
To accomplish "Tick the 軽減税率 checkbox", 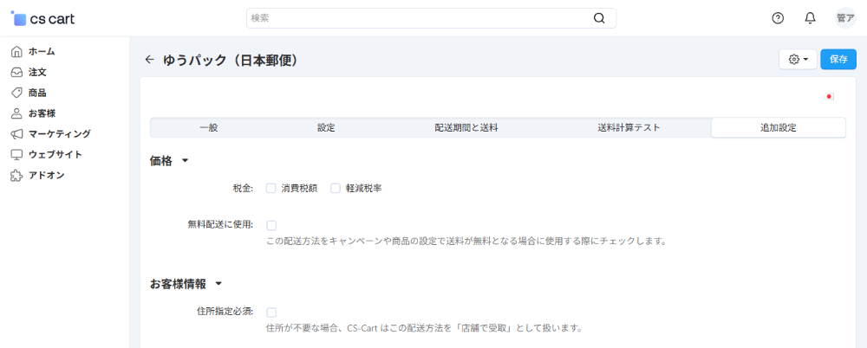I will point(336,188).
